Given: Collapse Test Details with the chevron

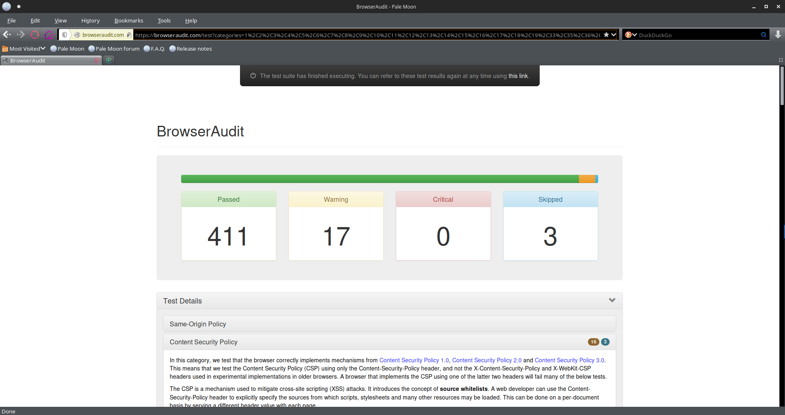Looking at the screenshot, I should [x=612, y=300].
